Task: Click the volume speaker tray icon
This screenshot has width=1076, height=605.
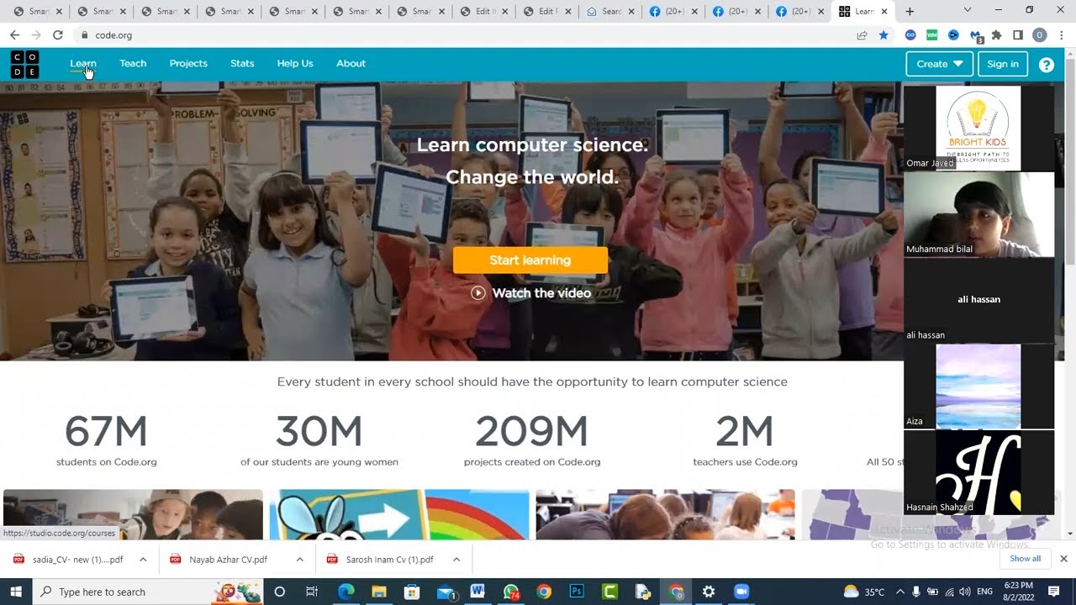Action: 964,592
